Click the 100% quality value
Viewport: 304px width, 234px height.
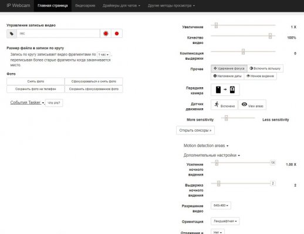(292, 37)
